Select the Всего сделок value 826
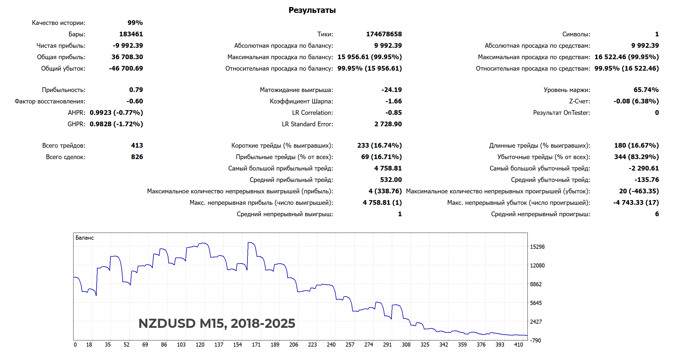This screenshot has width=673, height=358. pos(137,157)
